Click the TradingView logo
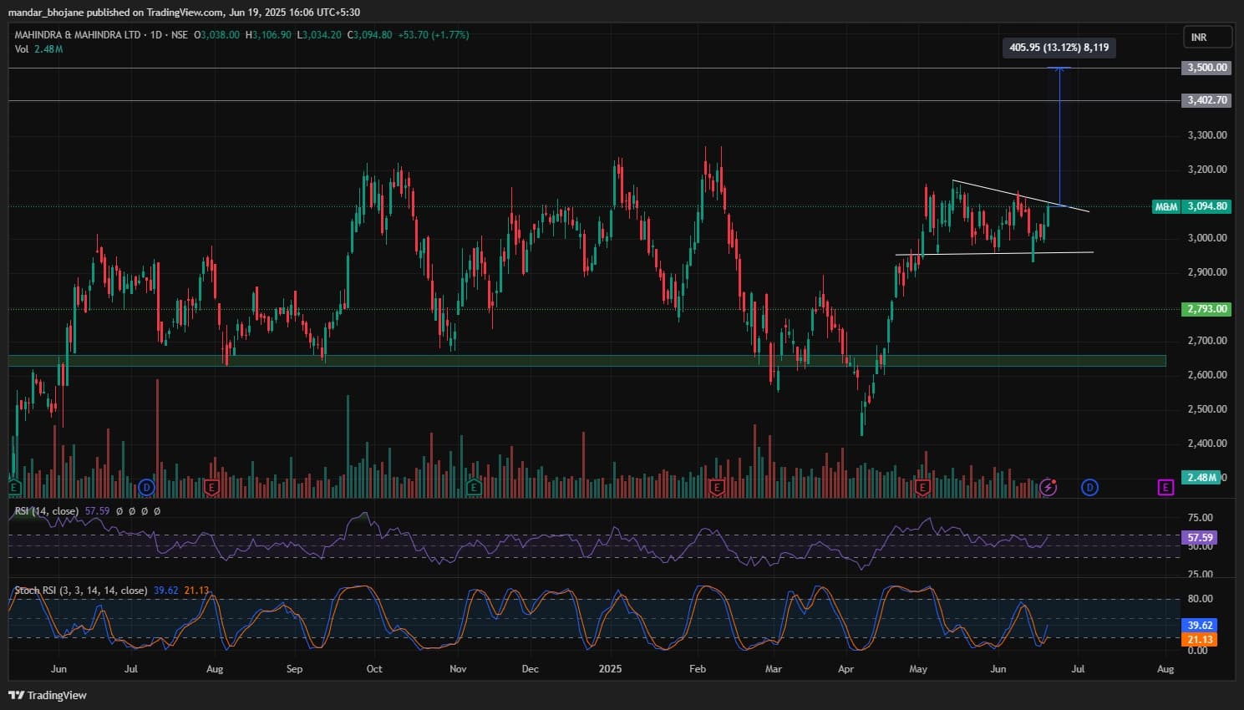1244x710 pixels. tap(48, 695)
